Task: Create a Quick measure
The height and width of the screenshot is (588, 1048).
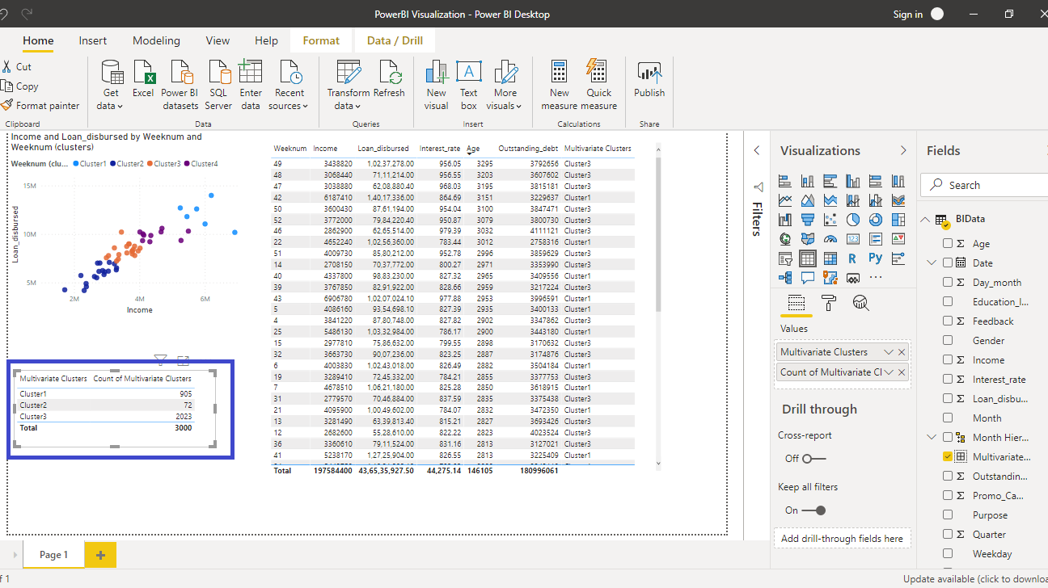Action: pos(598,85)
